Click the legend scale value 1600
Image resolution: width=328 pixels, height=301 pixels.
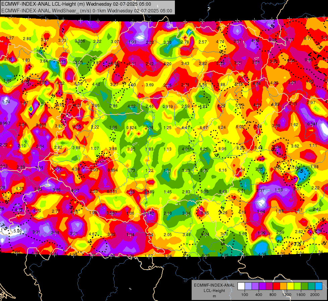click(301, 295)
